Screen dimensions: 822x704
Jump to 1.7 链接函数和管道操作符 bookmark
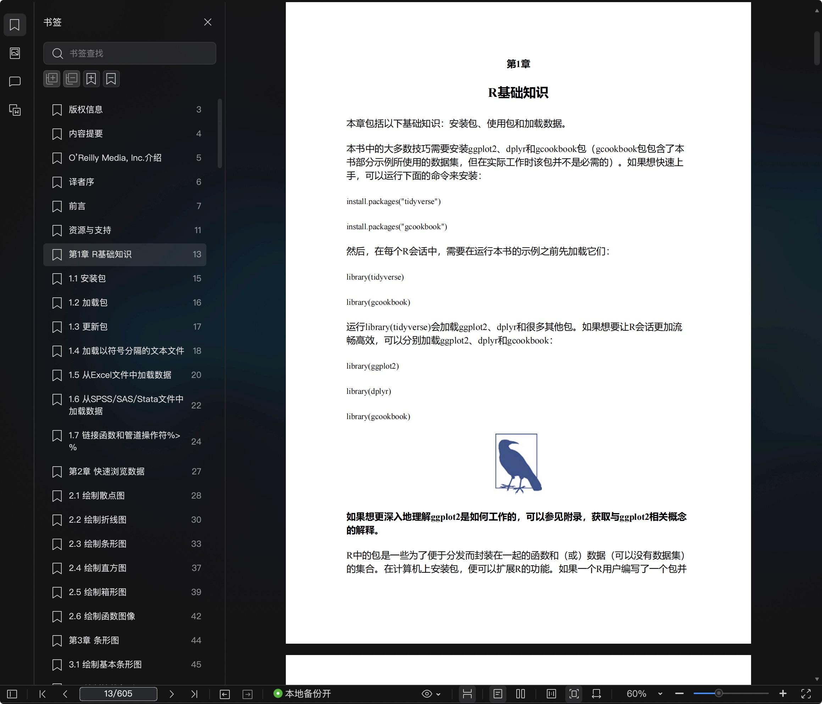coord(125,441)
